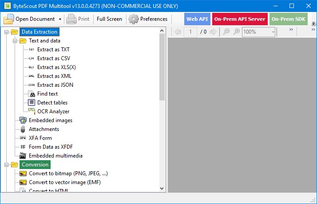Select the OCR Analyzer label
Screen dimensions: 317x204
[53, 112]
